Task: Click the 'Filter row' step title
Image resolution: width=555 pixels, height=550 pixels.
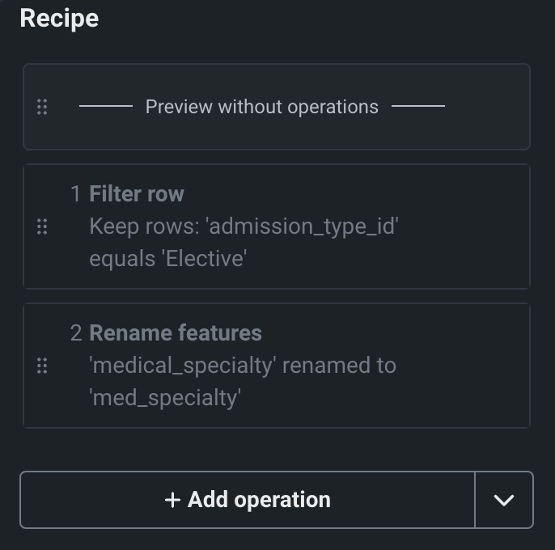Action: (137, 194)
